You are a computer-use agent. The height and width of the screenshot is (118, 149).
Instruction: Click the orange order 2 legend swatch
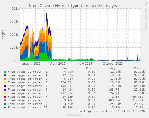coord(5,79)
